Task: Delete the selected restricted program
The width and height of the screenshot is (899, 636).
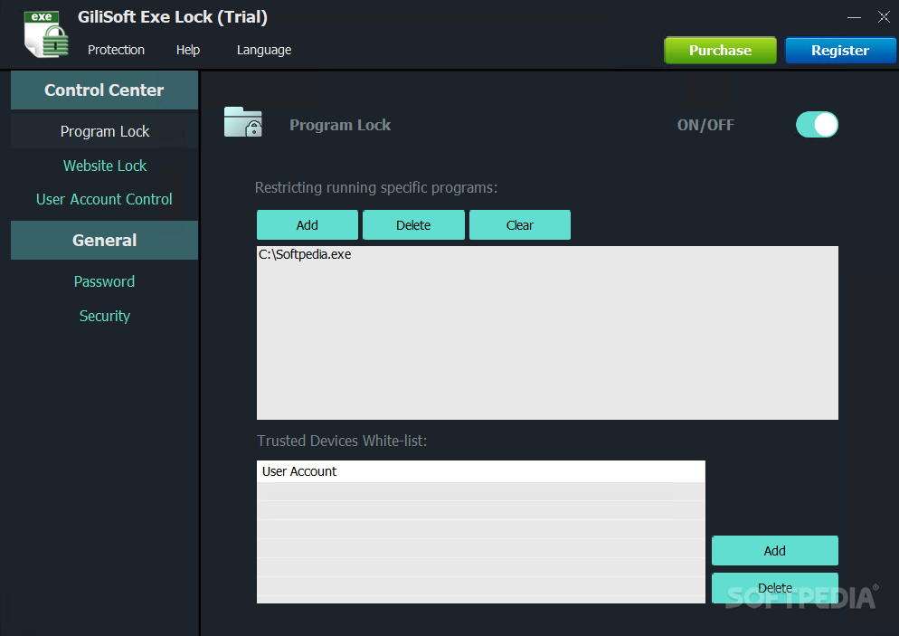Action: [413, 224]
